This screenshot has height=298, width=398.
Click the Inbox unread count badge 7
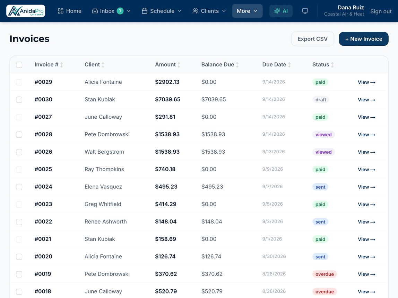[x=120, y=11]
